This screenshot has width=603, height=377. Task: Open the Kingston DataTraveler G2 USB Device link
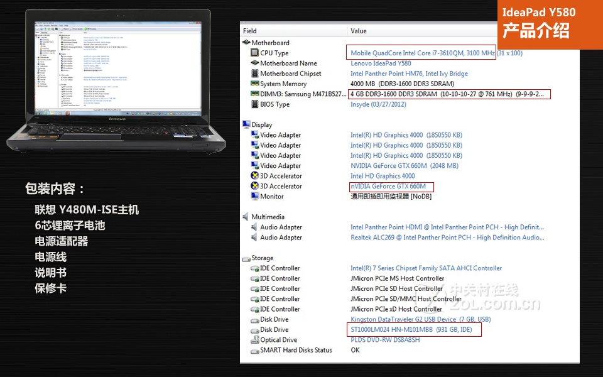pyautogui.click(x=421, y=319)
